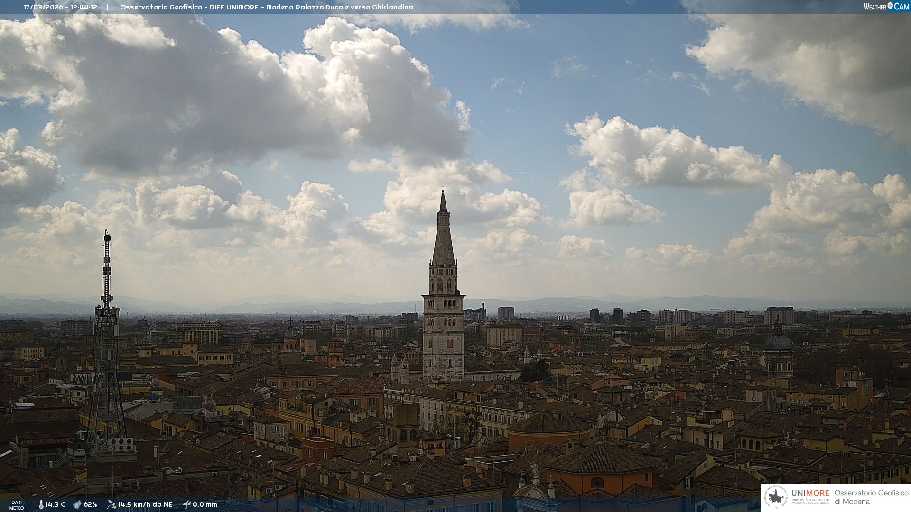The height and width of the screenshot is (512, 911).
Task: Click the telecommunications antenna tower top
Action: (107, 235)
